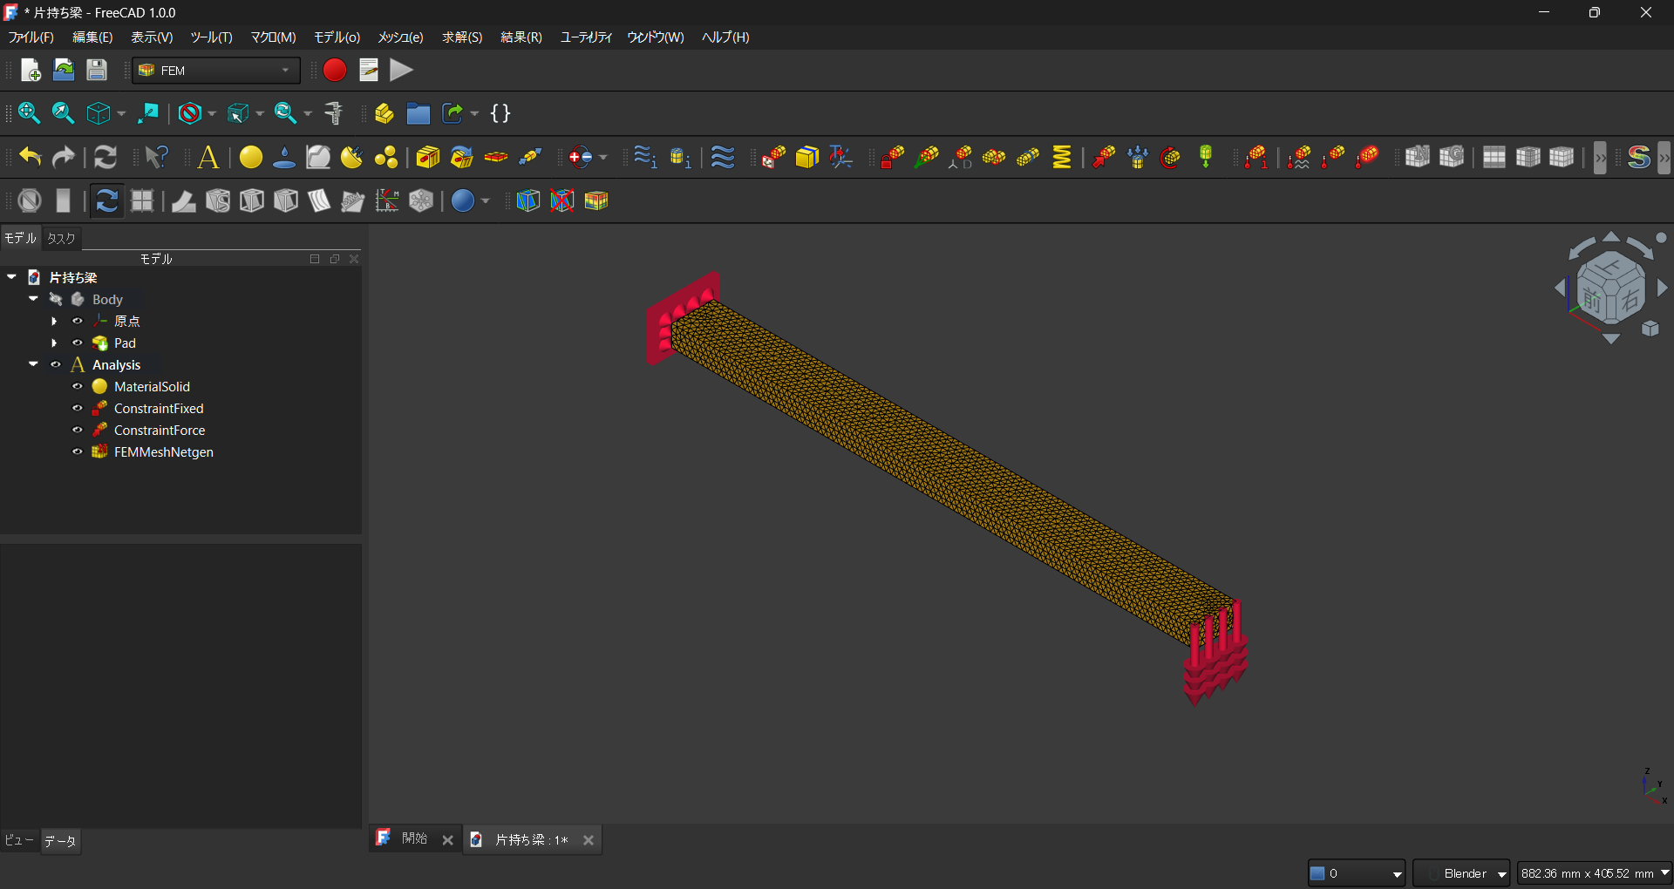Toggle visibility of Body in tree
The image size is (1674, 889).
(x=56, y=300)
